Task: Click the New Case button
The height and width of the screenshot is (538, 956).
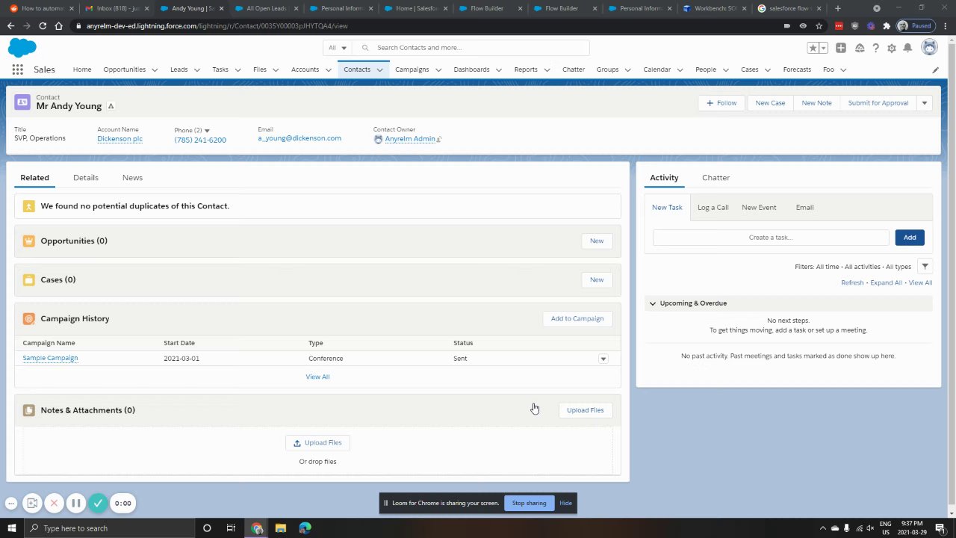Action: [770, 103]
